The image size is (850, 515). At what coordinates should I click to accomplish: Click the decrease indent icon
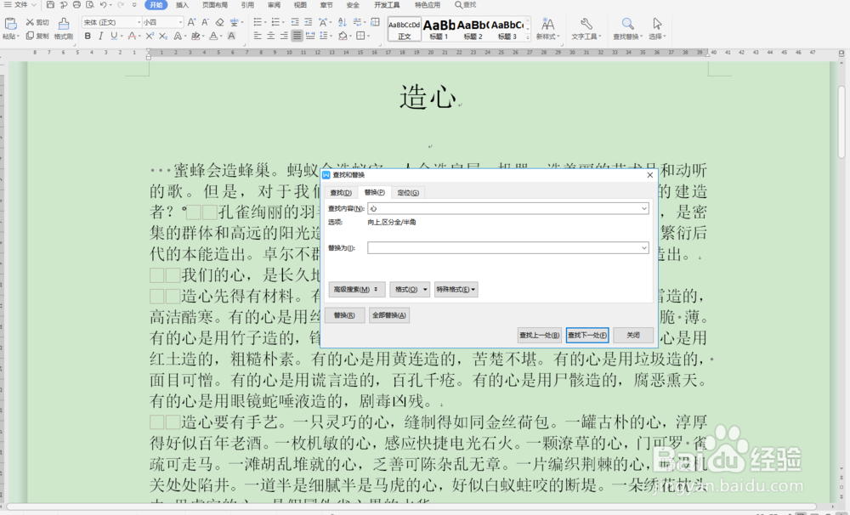coord(295,22)
